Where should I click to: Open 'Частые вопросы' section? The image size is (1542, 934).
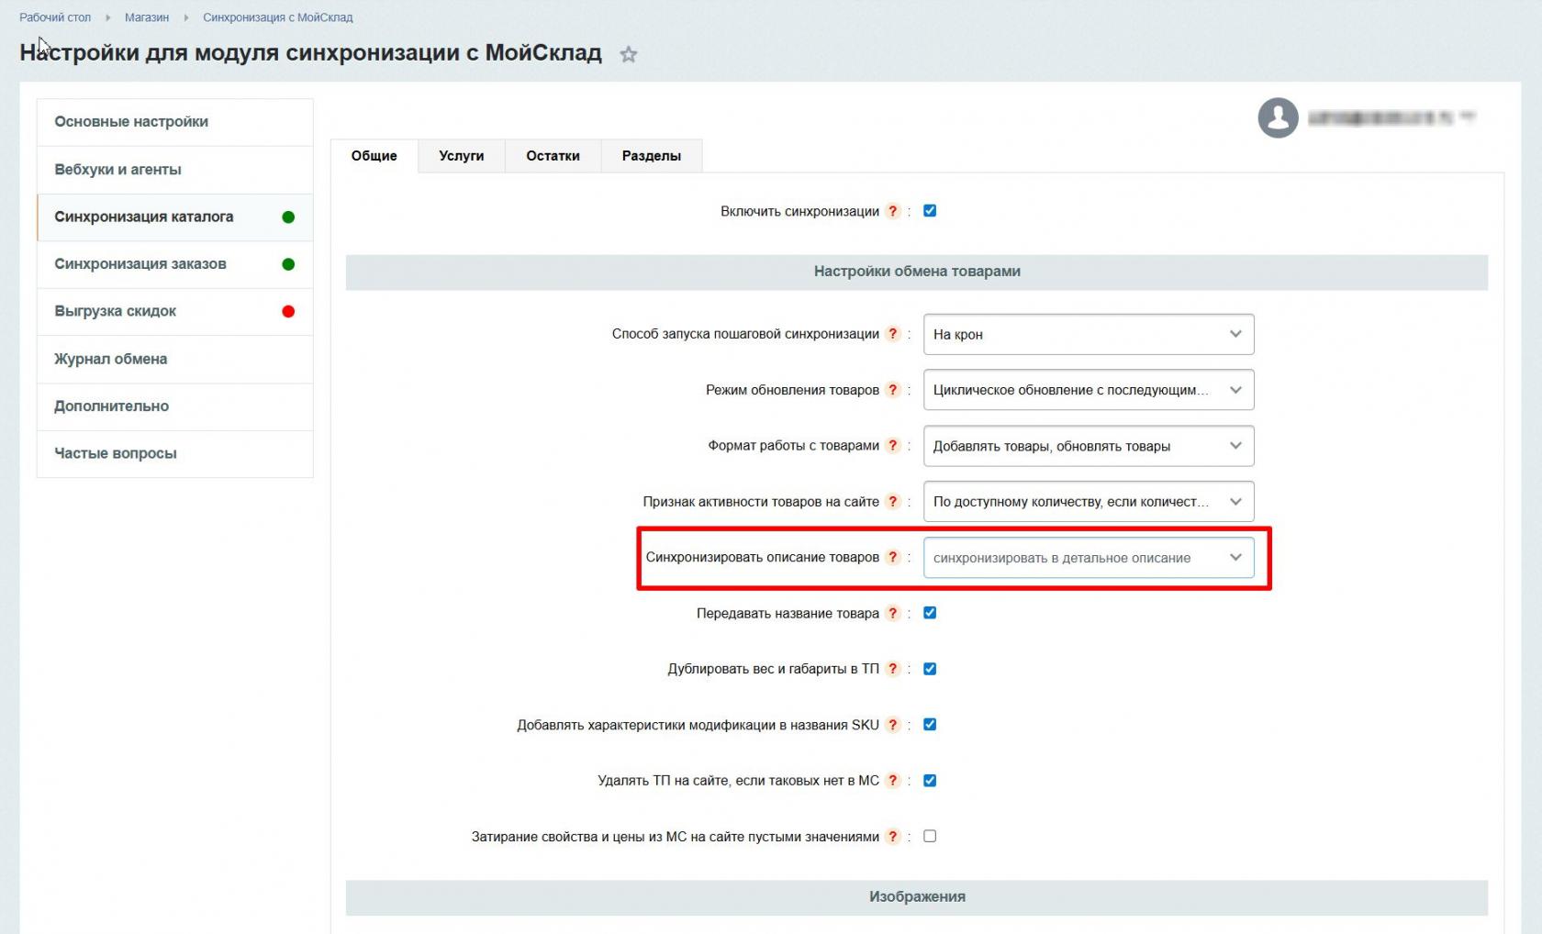coord(174,453)
